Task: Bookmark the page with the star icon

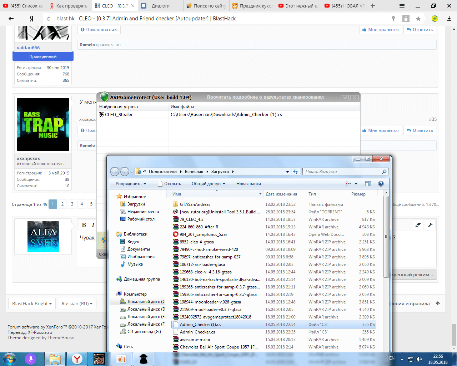Action: 418,19
